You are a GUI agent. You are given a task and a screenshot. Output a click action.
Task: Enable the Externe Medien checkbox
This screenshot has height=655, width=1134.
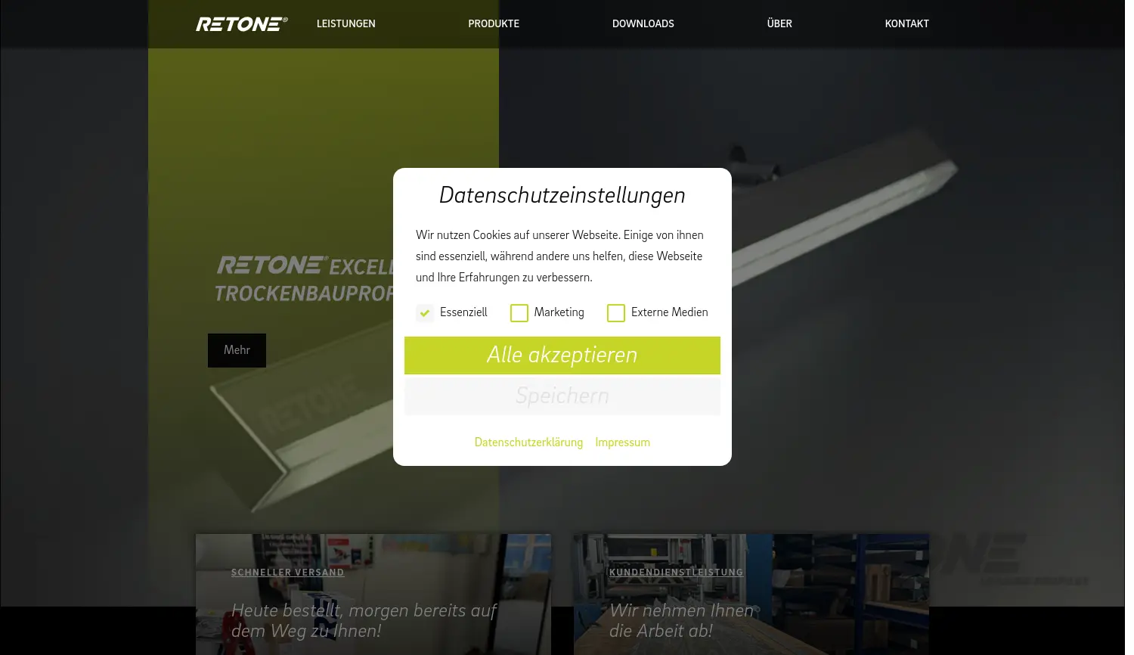(616, 312)
